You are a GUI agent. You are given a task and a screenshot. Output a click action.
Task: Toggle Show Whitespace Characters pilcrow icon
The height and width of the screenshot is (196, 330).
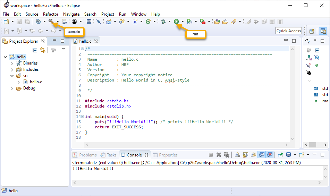click(280, 22)
